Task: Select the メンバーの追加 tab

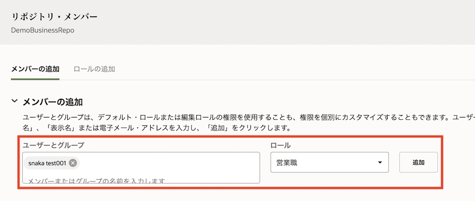Action: [x=35, y=69]
